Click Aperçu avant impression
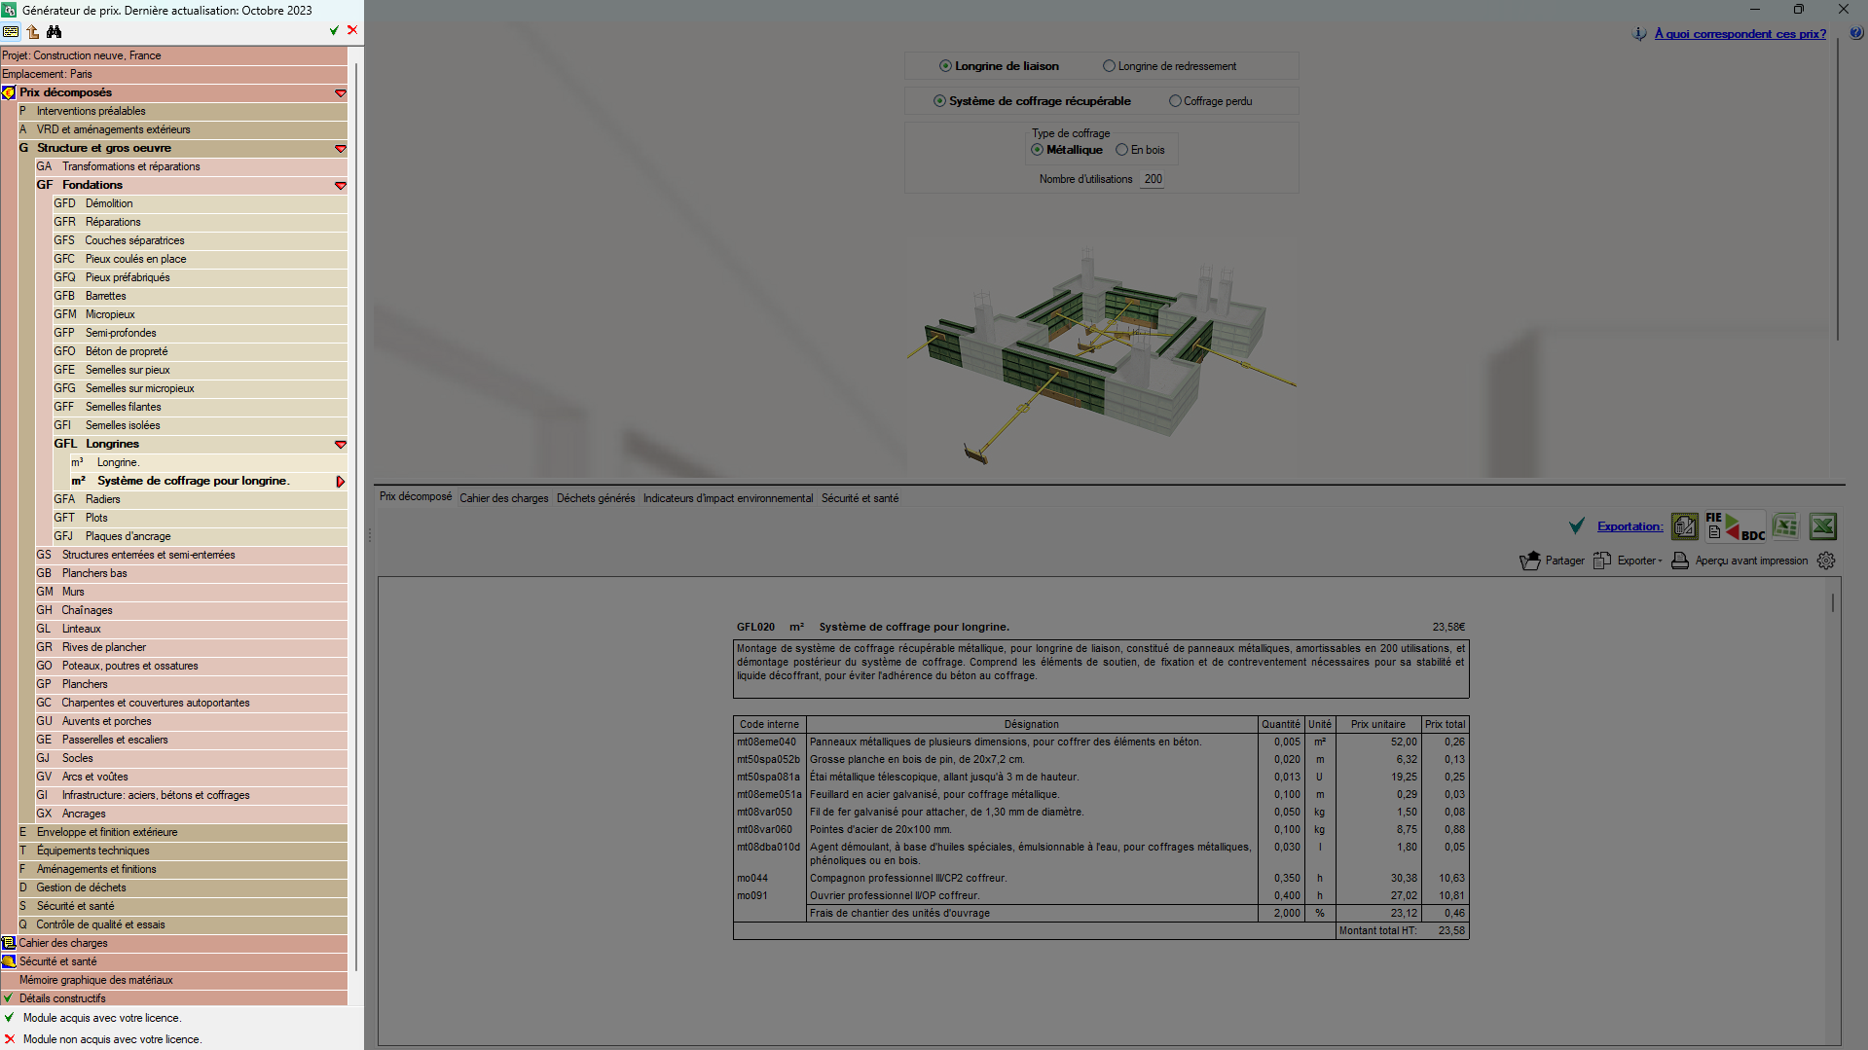The width and height of the screenshot is (1868, 1050). pos(1751,561)
